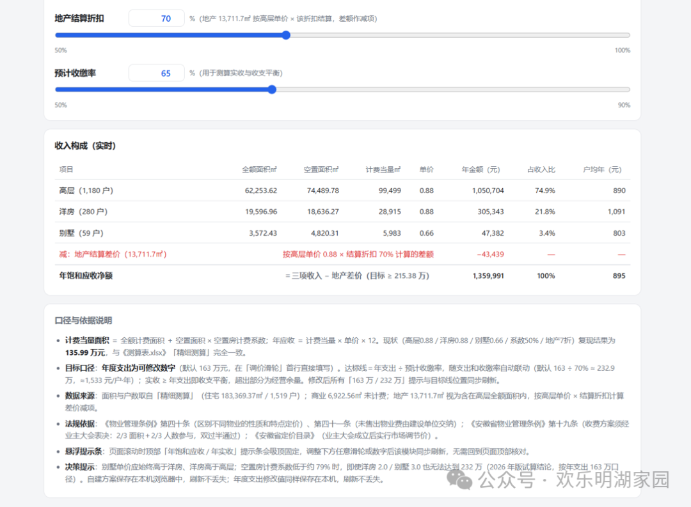This screenshot has width=691, height=507.
Task: Click the 890 per-household value
Action: click(x=619, y=191)
